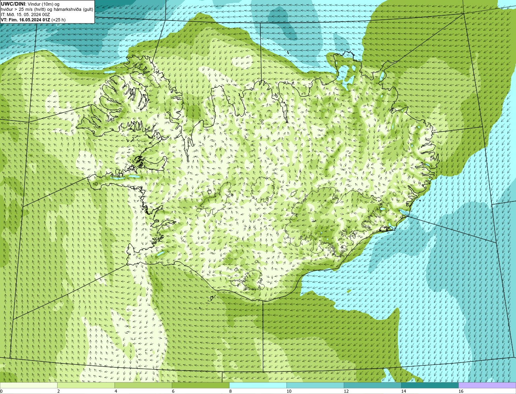
Task: Click the 10–12 m/s light teal legend swatch
Action: (x=315, y=385)
